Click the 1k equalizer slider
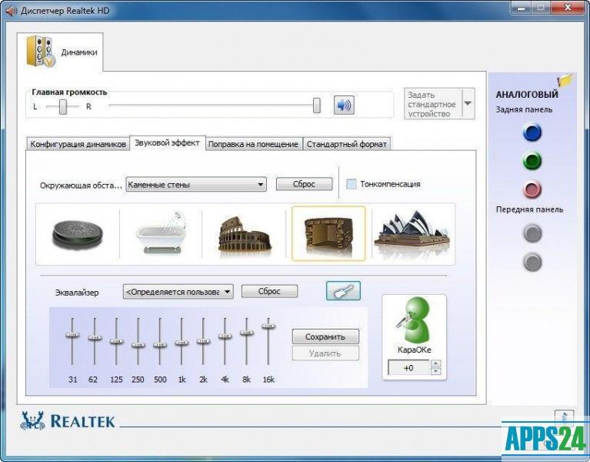Image resolution: width=590 pixels, height=462 pixels. (x=182, y=343)
